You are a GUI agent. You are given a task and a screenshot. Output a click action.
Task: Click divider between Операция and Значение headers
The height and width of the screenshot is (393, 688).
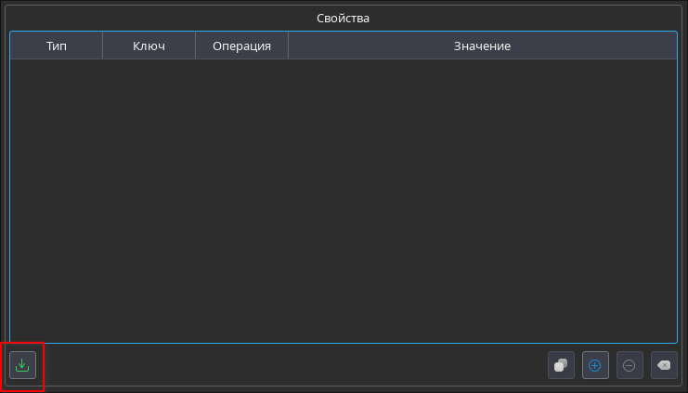[289, 46]
